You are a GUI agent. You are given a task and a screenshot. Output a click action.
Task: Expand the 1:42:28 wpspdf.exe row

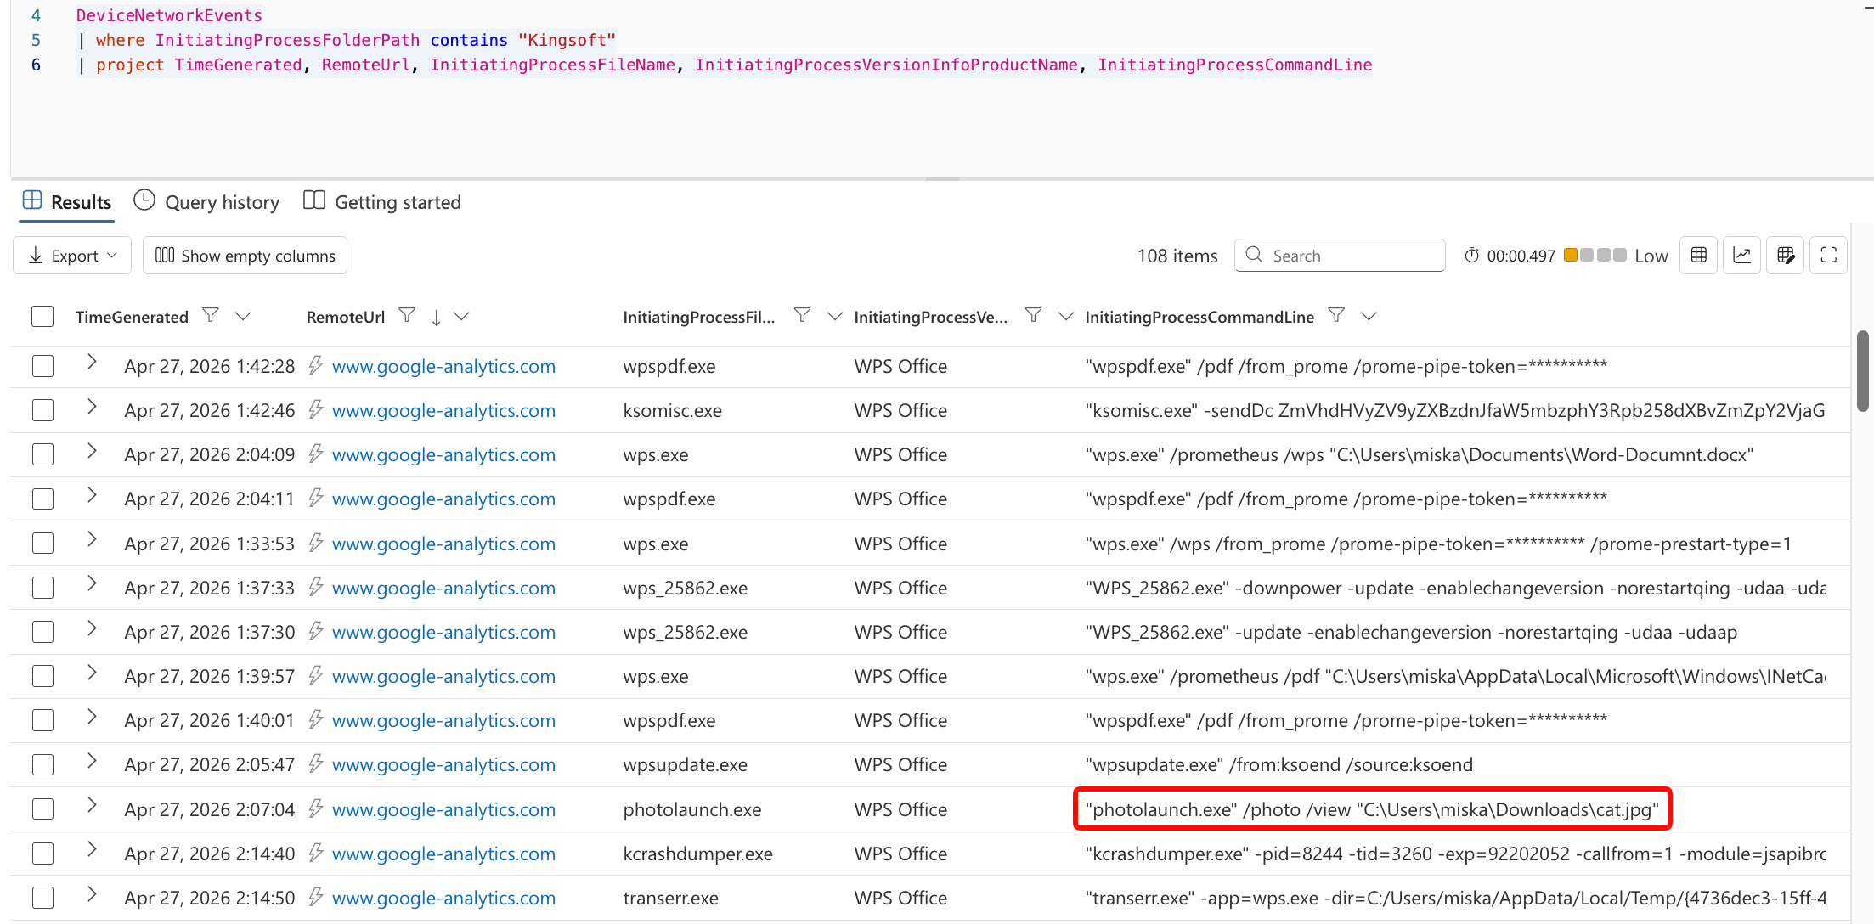click(x=92, y=363)
